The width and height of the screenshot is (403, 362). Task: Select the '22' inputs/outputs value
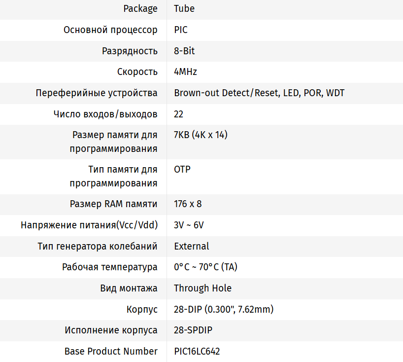coord(179,114)
